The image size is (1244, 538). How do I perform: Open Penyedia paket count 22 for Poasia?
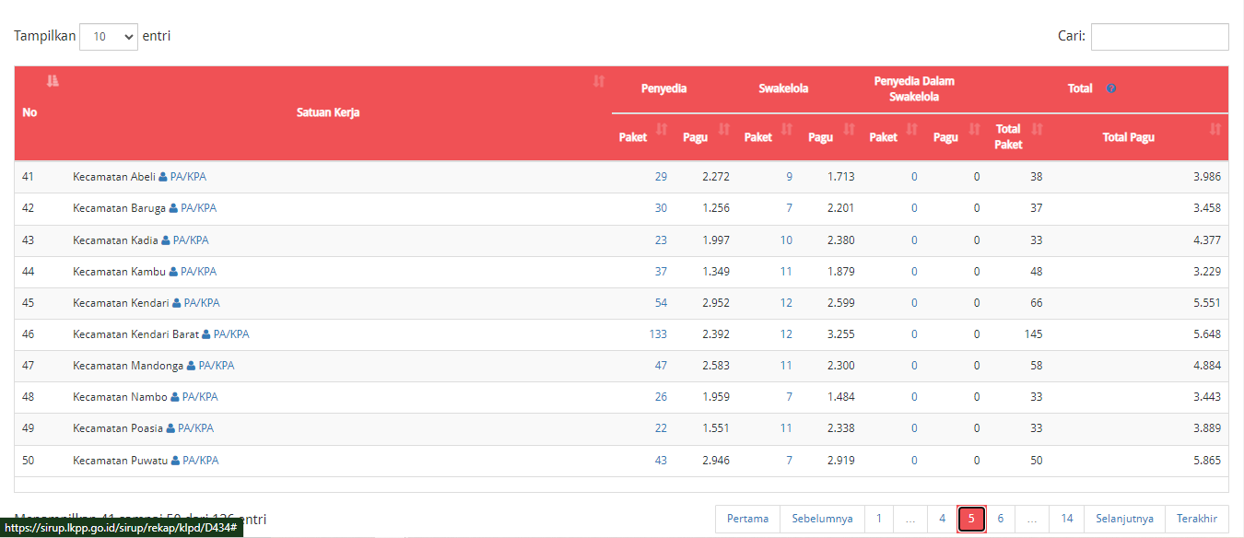[x=661, y=428]
